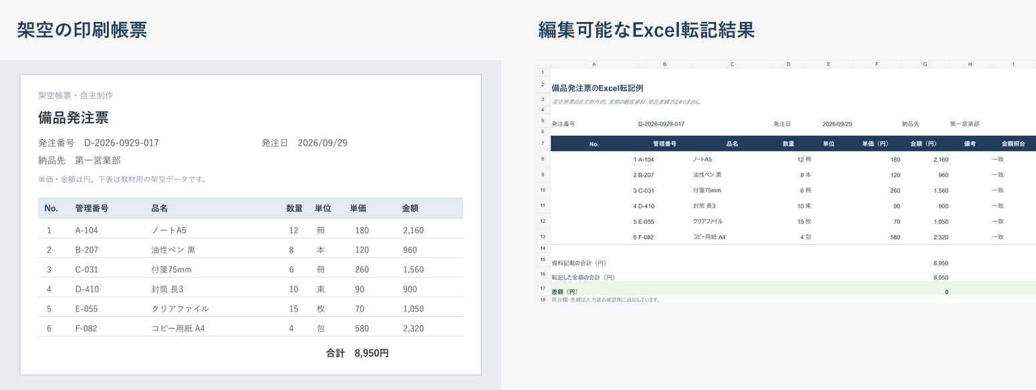Click the 架空帳票・自主制作 caption on the printed form
The width and height of the screenshot is (1036, 390).
click(x=76, y=95)
